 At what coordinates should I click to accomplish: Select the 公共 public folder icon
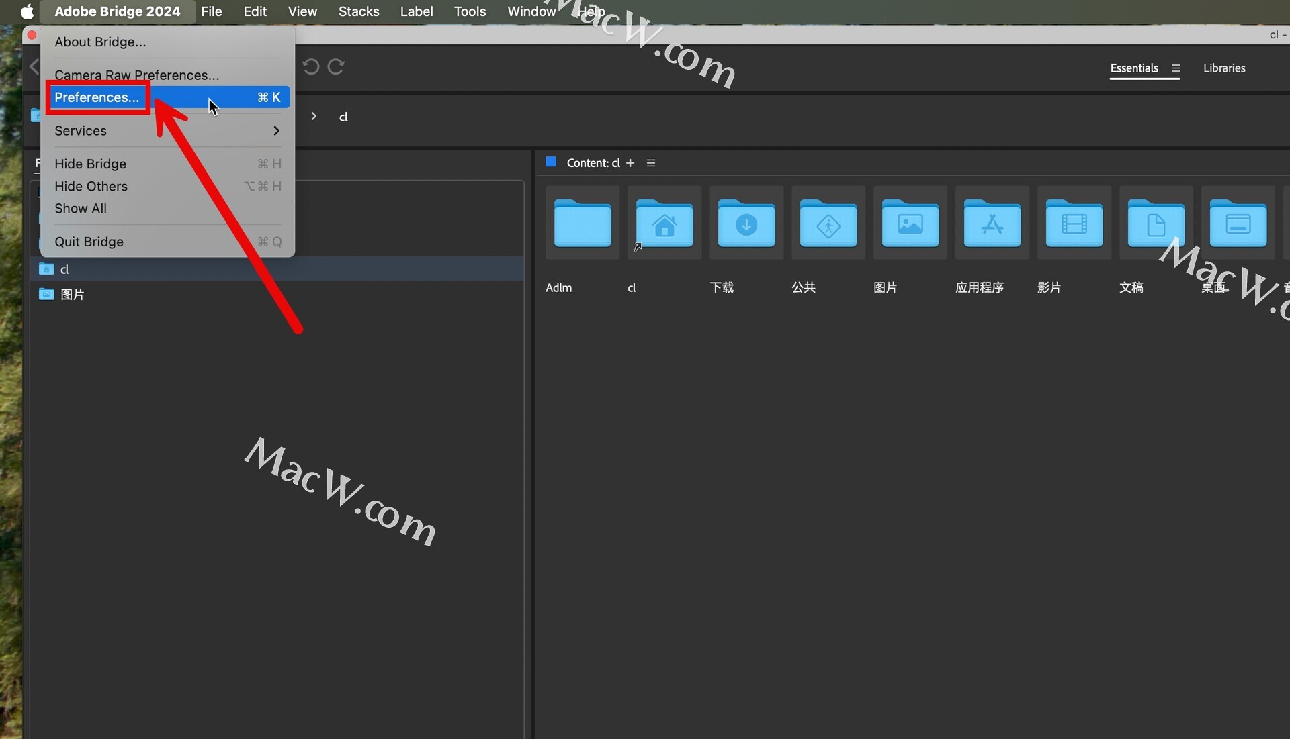click(x=828, y=223)
